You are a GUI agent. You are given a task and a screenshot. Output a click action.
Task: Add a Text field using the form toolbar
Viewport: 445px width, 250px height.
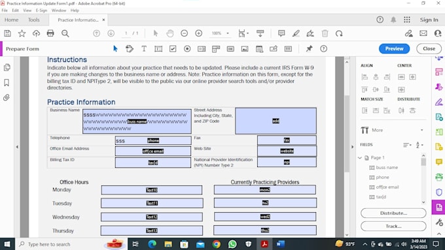point(158,49)
